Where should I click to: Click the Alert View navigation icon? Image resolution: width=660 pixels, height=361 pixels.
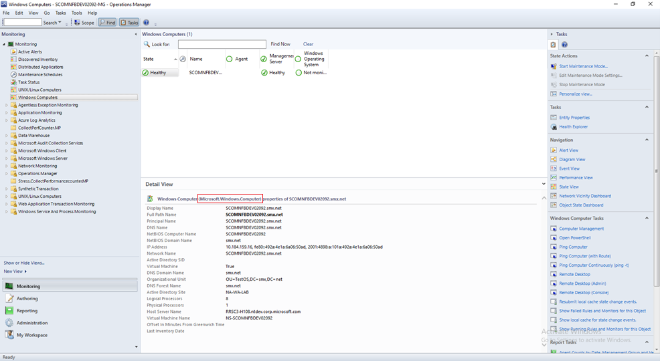click(554, 150)
